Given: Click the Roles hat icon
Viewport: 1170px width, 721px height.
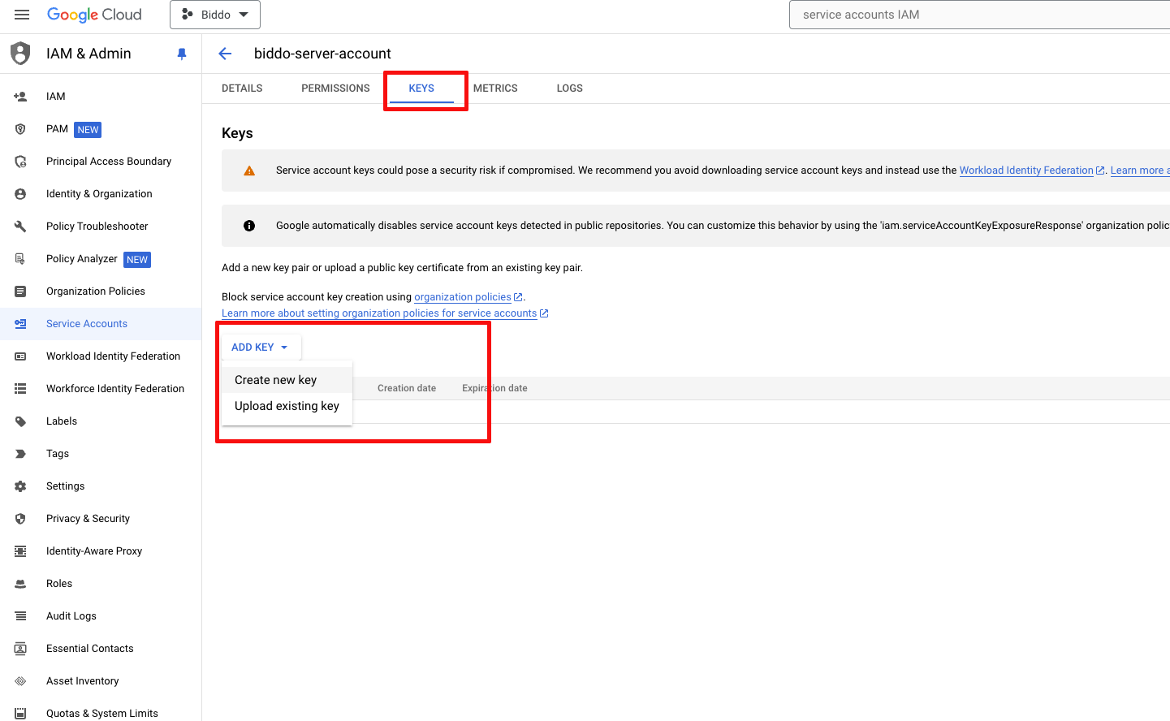Looking at the screenshot, I should pos(20,584).
